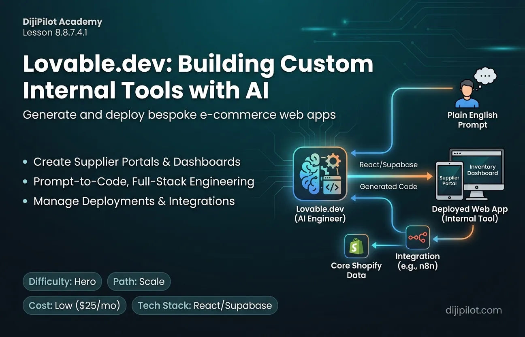Viewport: 525px width, 337px height.
Task: Click the Lesson 8.8.7.4.1 text
Action: point(55,32)
